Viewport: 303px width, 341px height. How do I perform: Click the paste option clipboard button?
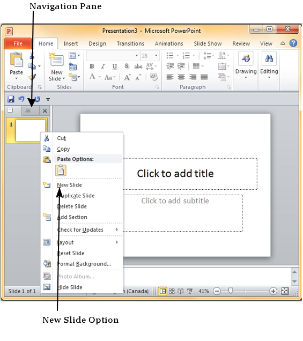pyautogui.click(x=61, y=171)
